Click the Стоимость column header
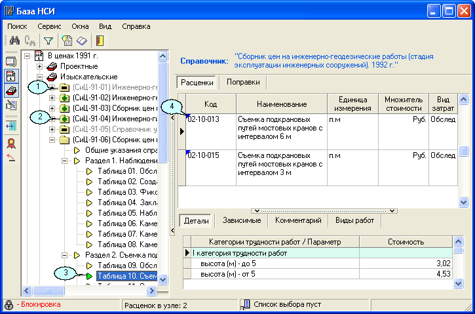 406,242
